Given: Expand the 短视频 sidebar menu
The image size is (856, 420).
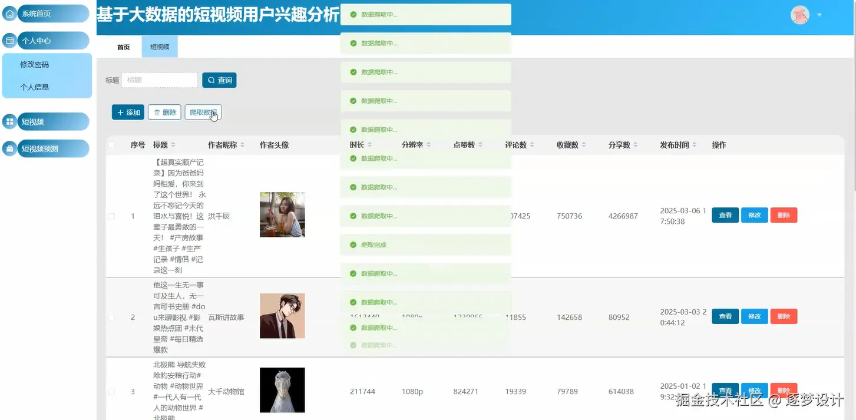Looking at the screenshot, I should click(x=53, y=122).
